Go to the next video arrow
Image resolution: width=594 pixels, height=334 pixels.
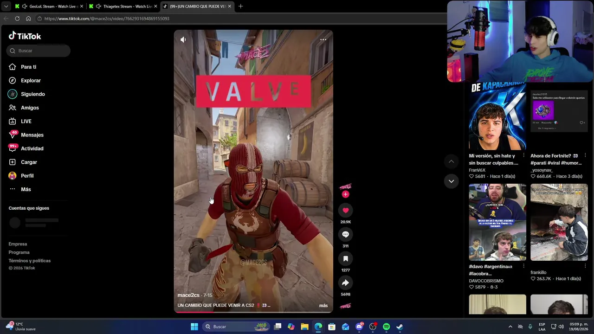(451, 181)
